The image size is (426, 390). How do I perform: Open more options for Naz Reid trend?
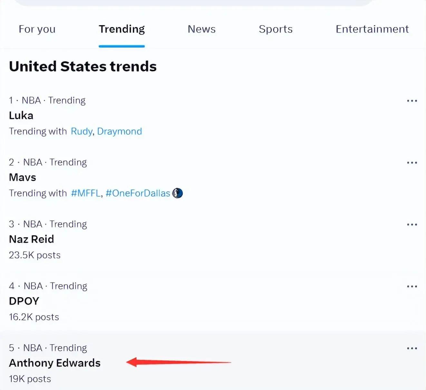tap(412, 225)
